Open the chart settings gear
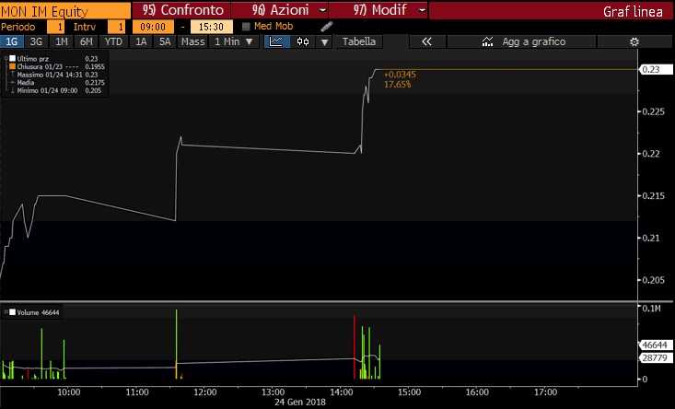 point(634,41)
